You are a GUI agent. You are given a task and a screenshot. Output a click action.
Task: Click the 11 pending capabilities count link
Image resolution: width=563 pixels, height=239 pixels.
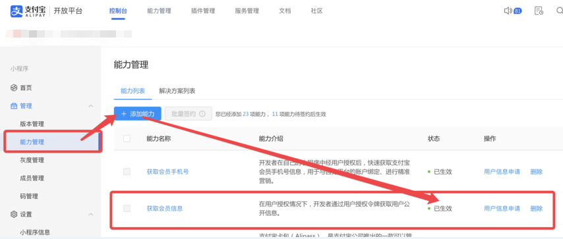[x=275, y=114]
